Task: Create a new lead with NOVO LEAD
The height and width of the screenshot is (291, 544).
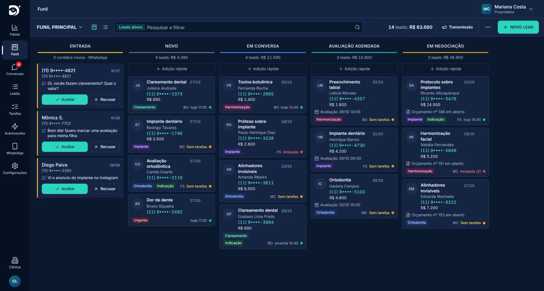Action: 518,27
